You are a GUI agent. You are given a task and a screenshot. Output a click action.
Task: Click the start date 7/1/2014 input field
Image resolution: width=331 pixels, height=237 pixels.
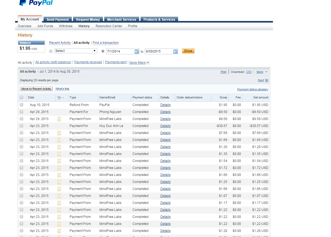(x=120, y=51)
